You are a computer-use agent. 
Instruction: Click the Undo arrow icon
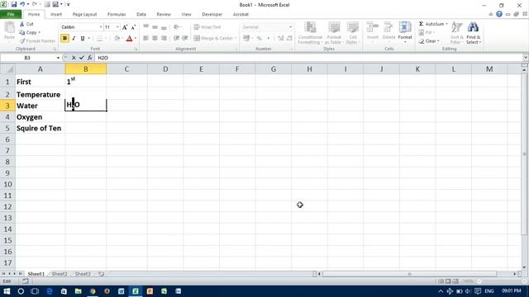click(x=22, y=4)
